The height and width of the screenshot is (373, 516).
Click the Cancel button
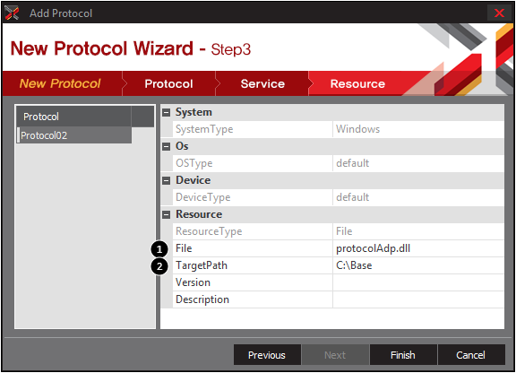pyautogui.click(x=471, y=355)
